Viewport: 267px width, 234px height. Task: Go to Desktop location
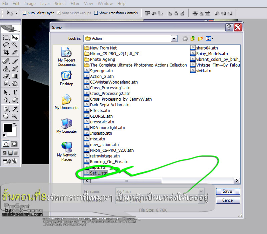click(66, 78)
